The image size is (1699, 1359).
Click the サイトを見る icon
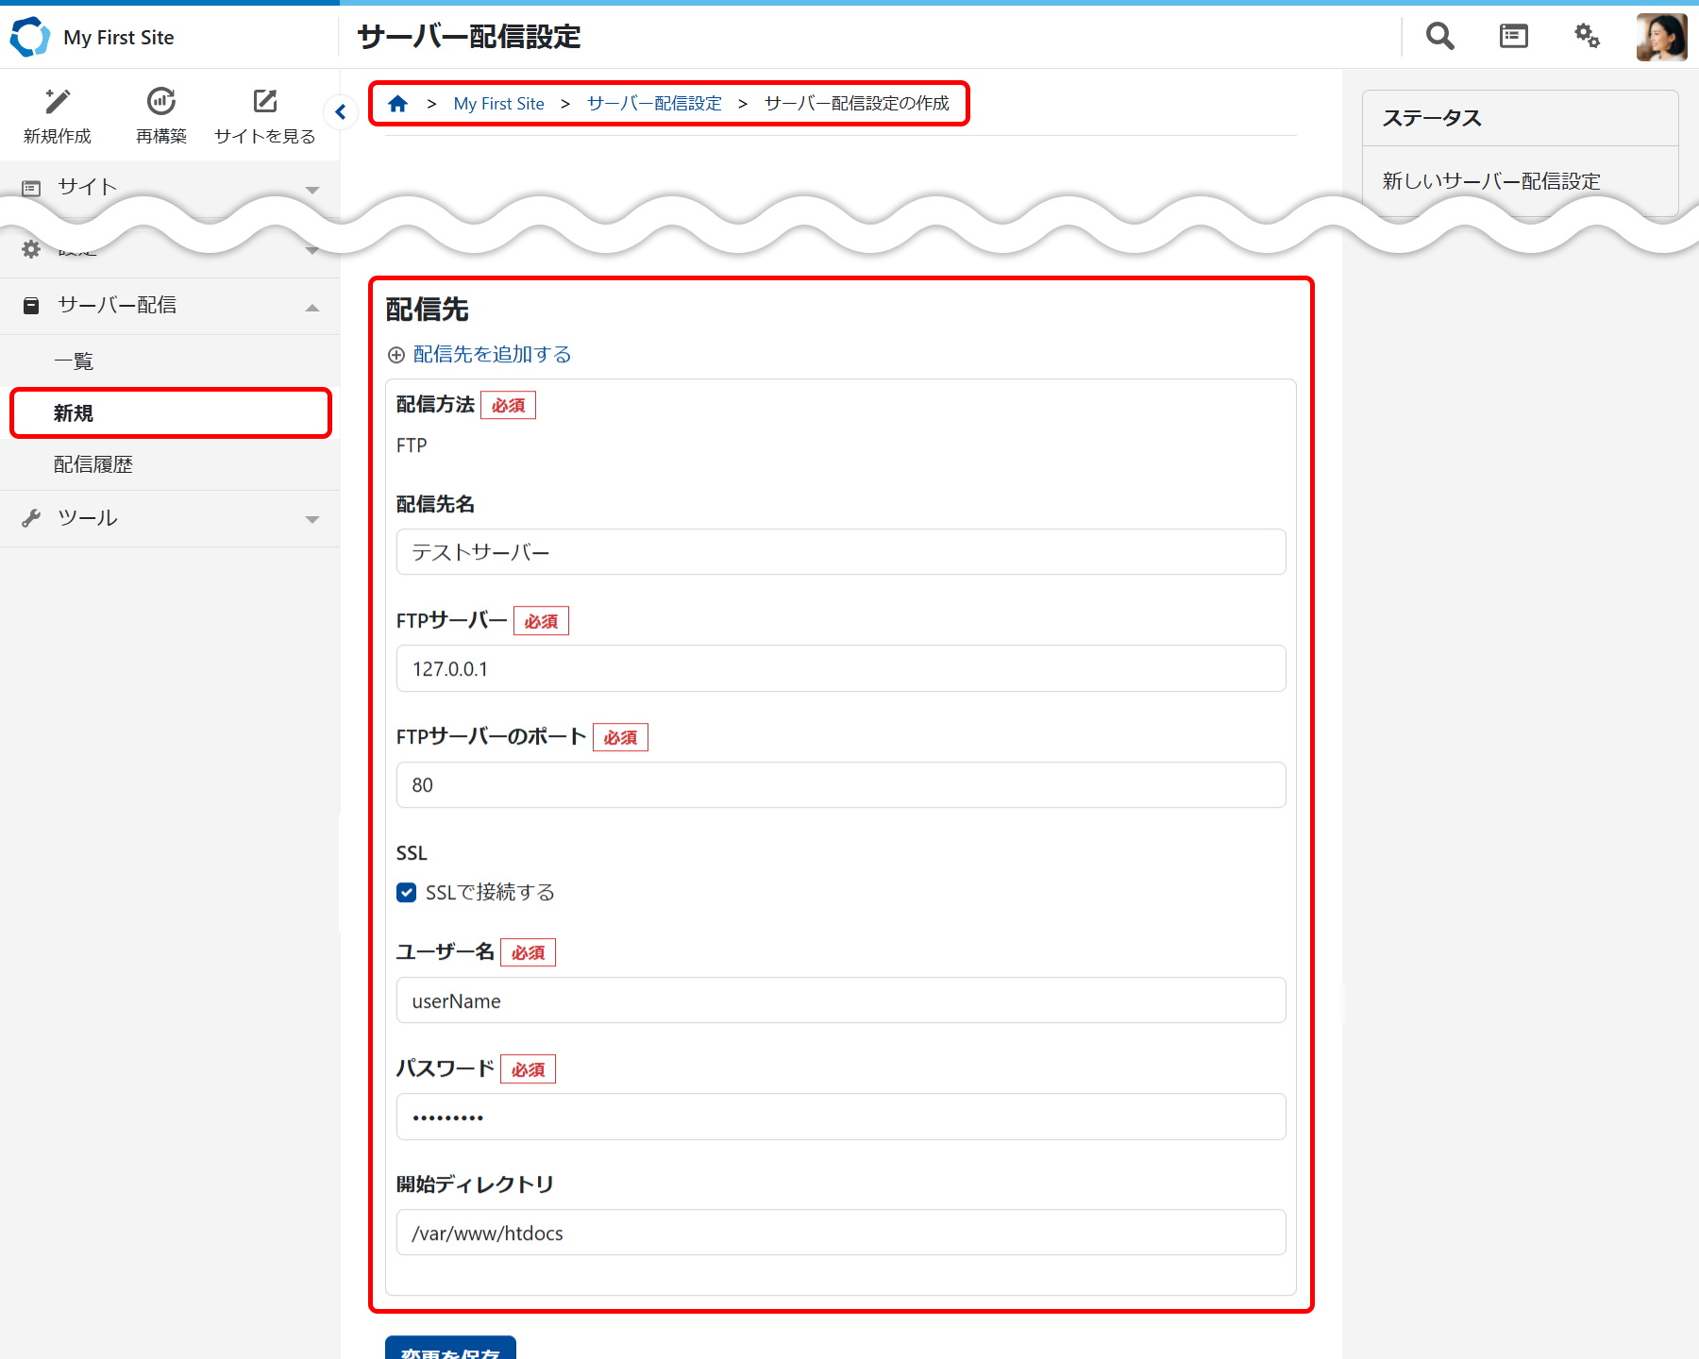point(265,101)
